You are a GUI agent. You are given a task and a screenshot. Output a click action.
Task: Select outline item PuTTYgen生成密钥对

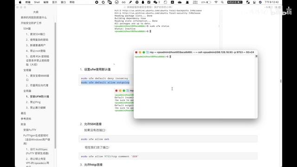click(37, 140)
